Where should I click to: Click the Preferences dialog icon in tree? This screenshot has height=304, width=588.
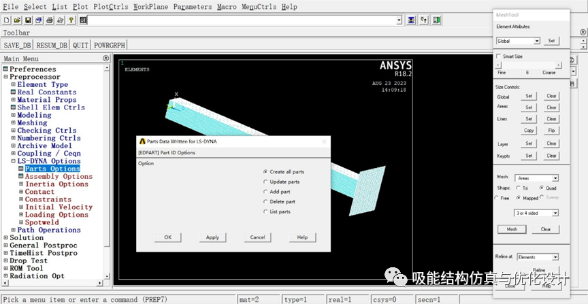pos(5,69)
